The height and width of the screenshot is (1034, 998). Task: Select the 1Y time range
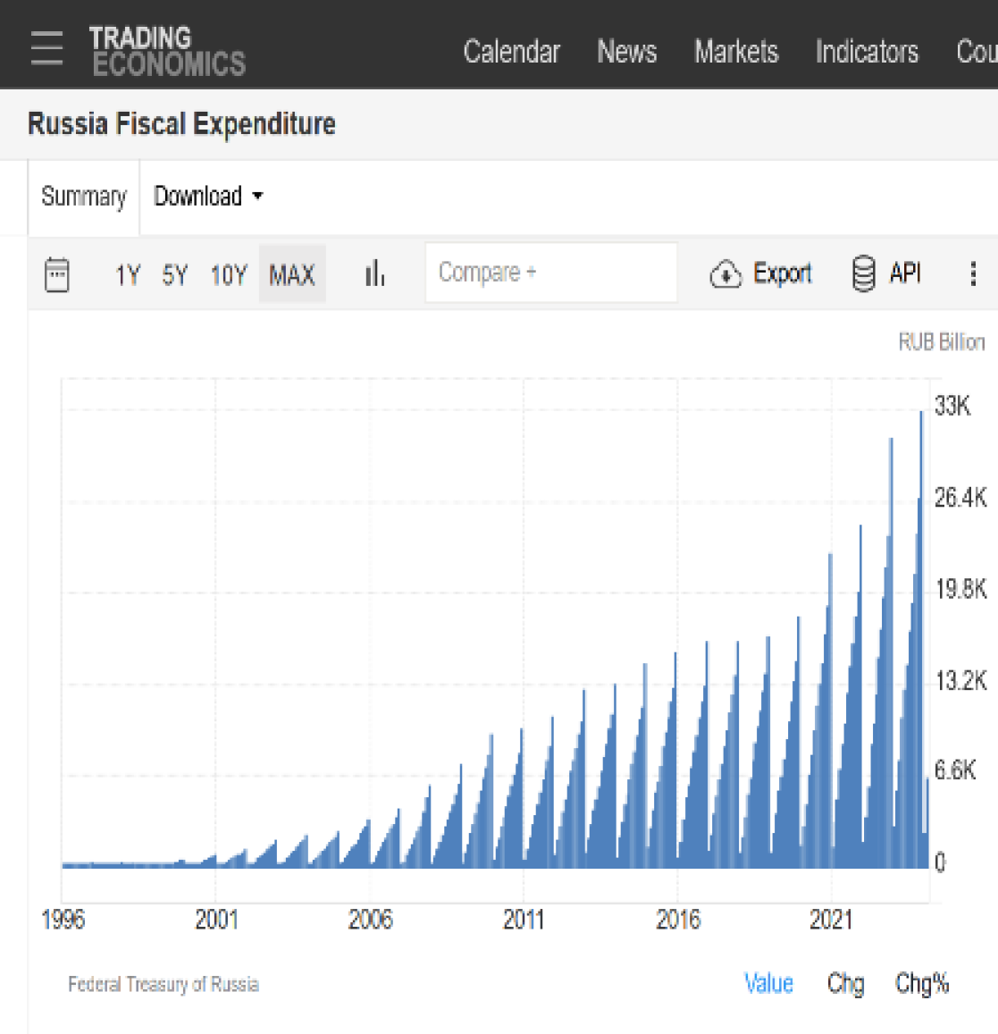[128, 274]
